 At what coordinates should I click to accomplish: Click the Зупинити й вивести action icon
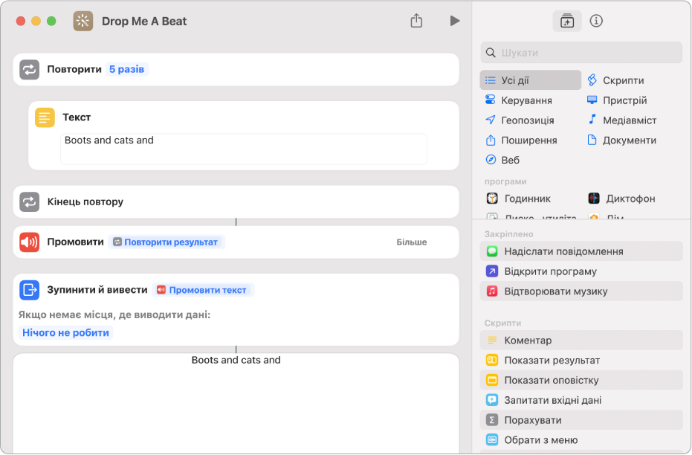click(x=30, y=290)
